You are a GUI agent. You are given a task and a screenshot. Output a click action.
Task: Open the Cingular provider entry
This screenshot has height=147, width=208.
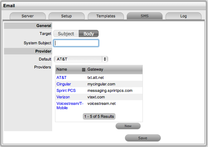click(64, 84)
